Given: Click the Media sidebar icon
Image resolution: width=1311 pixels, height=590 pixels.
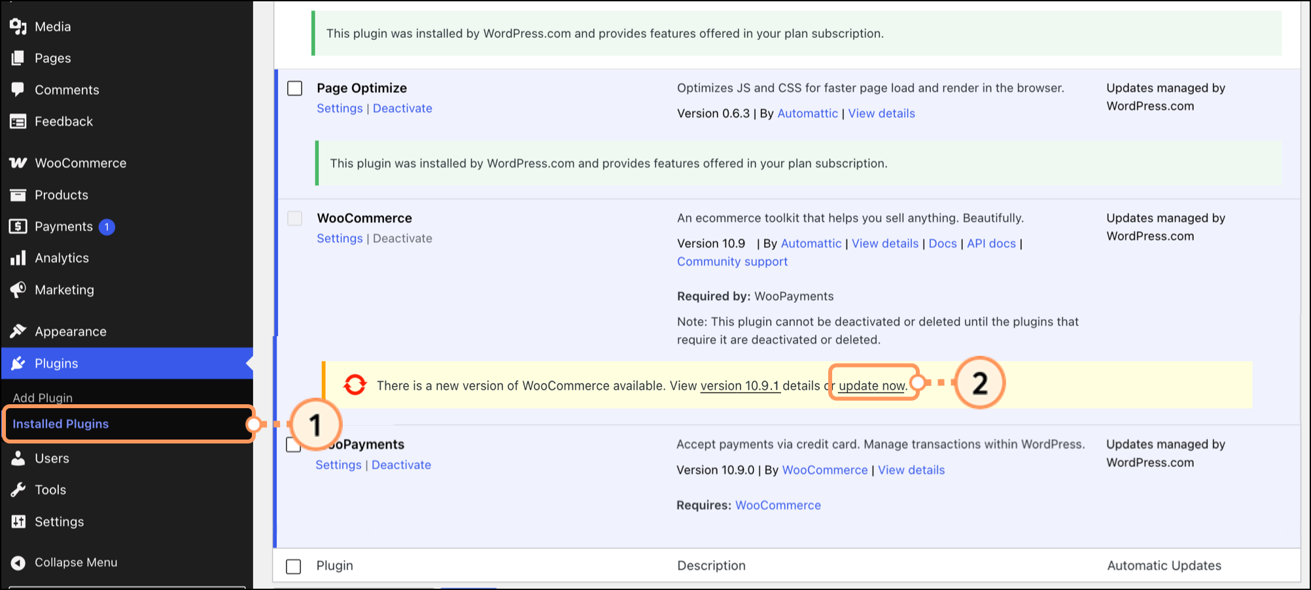Looking at the screenshot, I should pos(18,26).
